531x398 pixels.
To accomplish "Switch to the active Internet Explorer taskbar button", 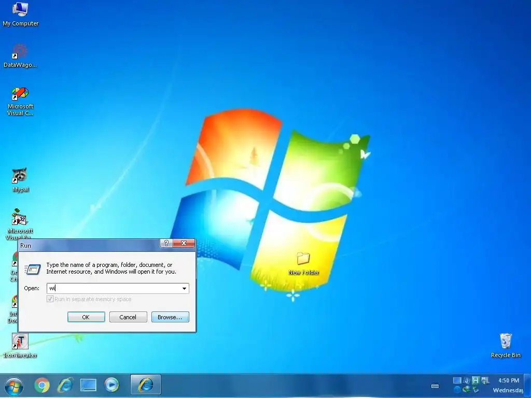I will (146, 385).
